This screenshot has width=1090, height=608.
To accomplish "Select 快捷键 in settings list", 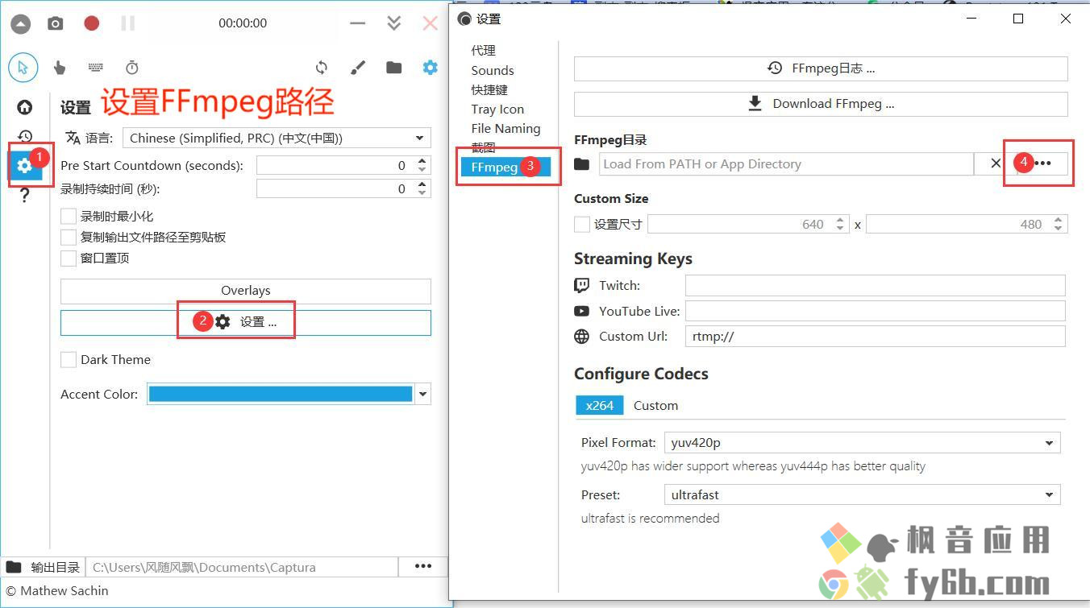I will 489,89.
